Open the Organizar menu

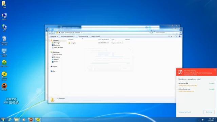[x=54, y=36]
